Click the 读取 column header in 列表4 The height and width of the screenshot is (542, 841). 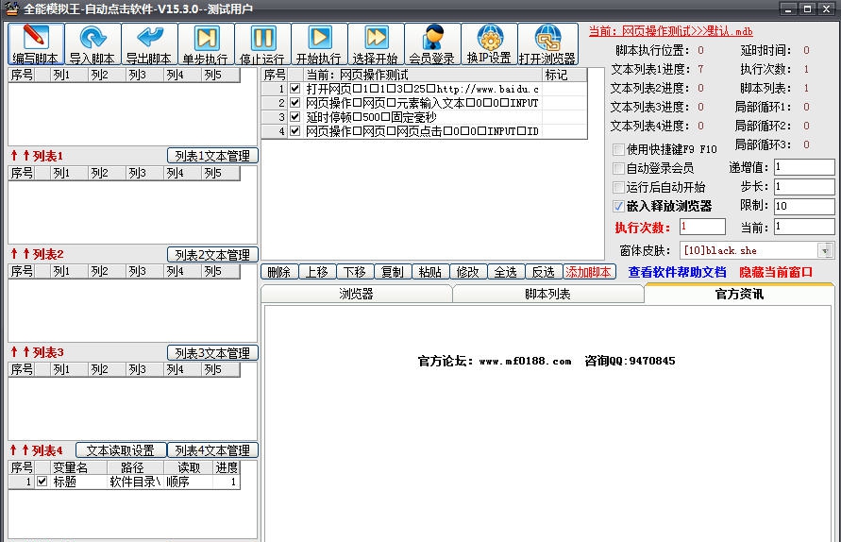pos(188,467)
